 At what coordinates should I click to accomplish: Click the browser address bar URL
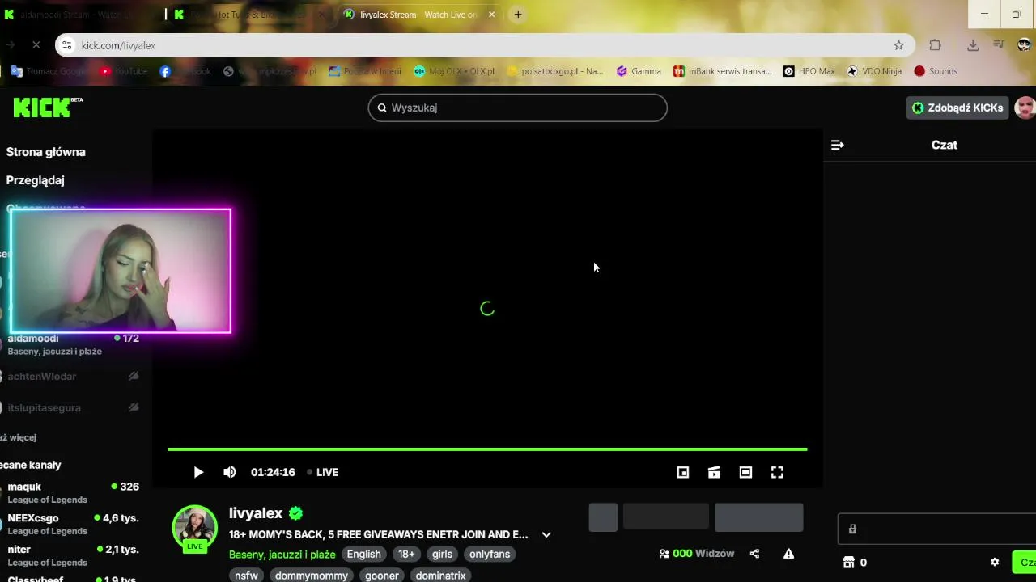[118, 45]
